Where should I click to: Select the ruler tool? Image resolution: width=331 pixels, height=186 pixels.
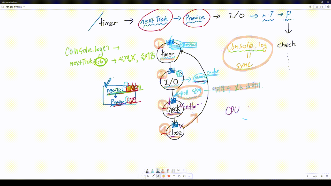coord(173,171)
